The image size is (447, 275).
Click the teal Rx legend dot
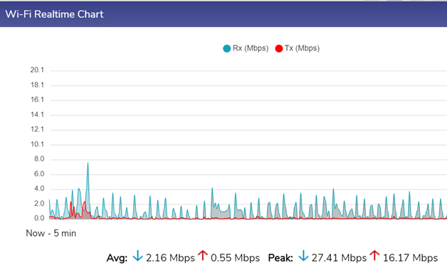[x=226, y=49]
